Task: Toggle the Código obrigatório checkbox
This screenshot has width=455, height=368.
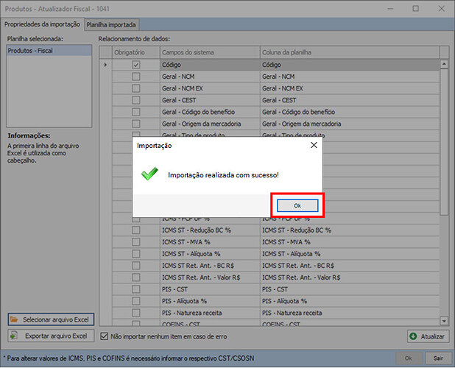Action: click(135, 65)
